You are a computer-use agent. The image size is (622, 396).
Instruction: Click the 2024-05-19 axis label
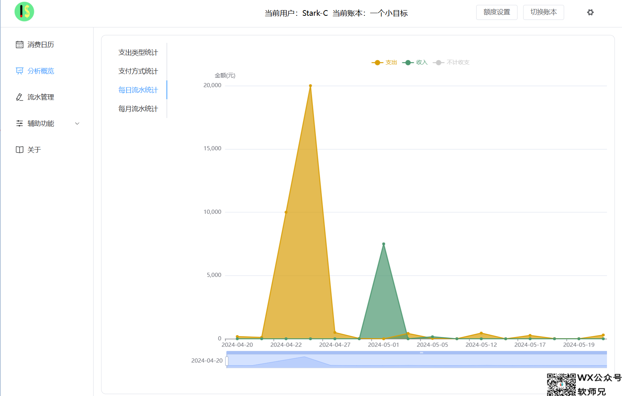579,345
